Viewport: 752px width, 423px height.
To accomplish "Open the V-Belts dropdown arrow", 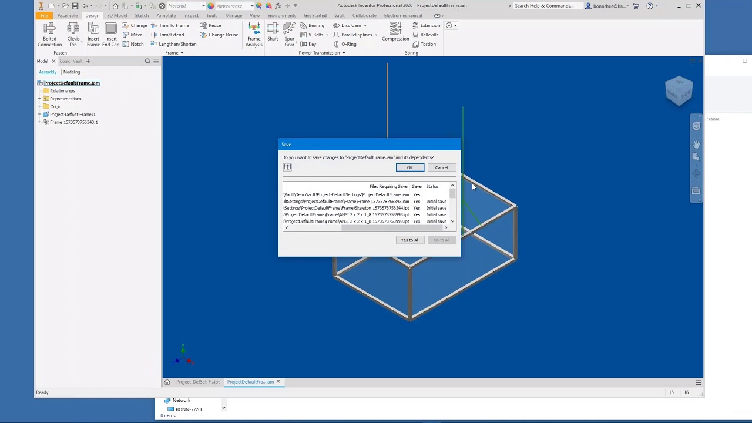I will click(327, 35).
